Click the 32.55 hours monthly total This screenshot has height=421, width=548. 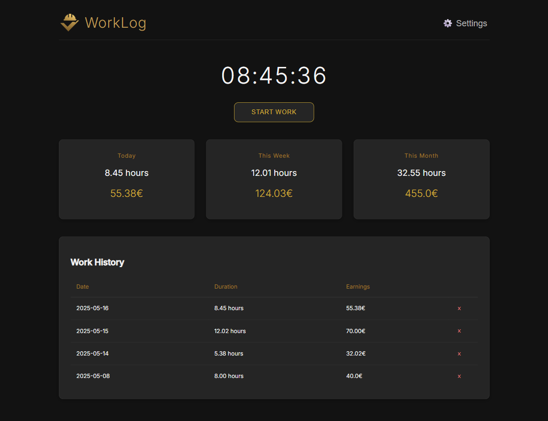point(421,173)
